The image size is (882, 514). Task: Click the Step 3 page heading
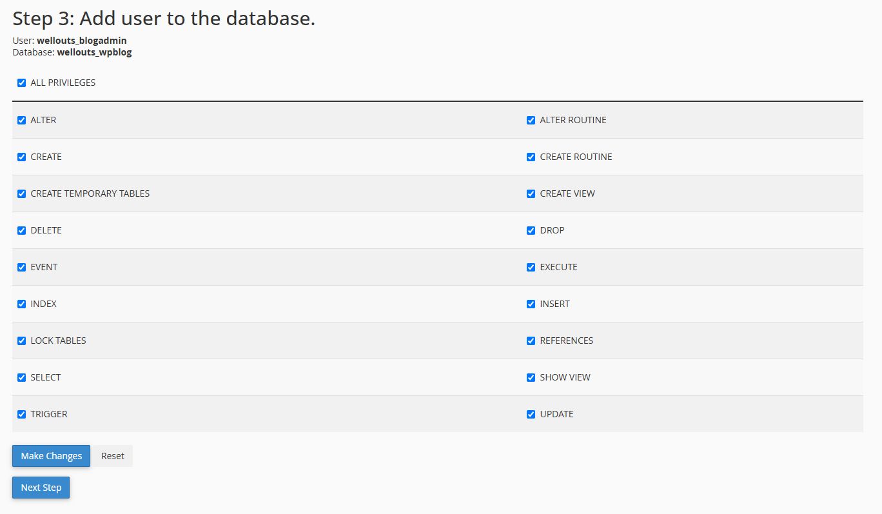coord(164,18)
